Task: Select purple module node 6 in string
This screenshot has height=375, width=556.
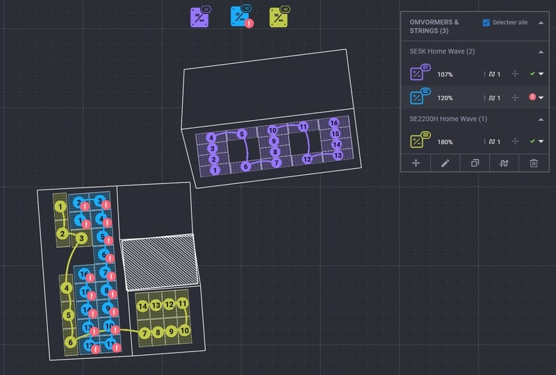Action: 246,166
